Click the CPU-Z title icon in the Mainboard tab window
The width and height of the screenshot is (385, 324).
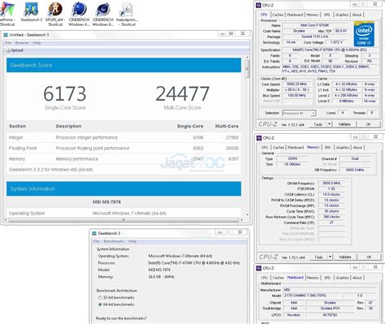(259, 268)
